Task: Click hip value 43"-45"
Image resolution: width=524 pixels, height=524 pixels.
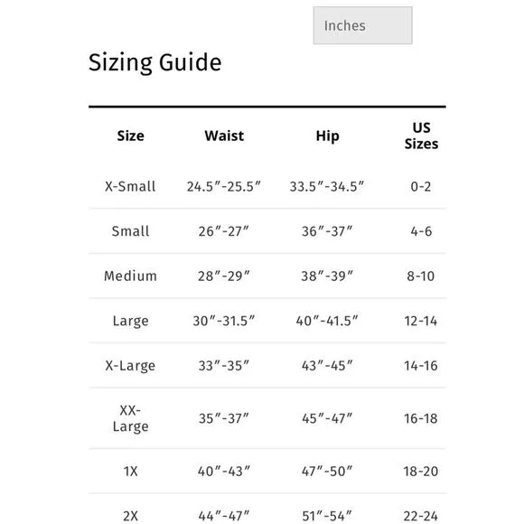Action: (327, 366)
